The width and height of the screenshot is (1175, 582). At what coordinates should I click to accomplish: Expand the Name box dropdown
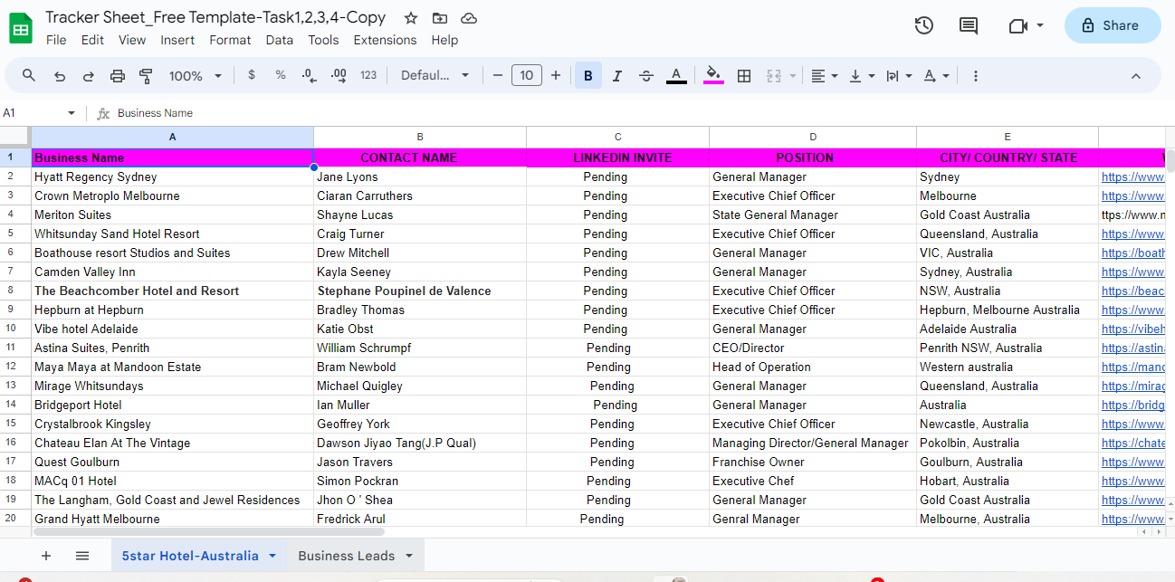[x=72, y=113]
